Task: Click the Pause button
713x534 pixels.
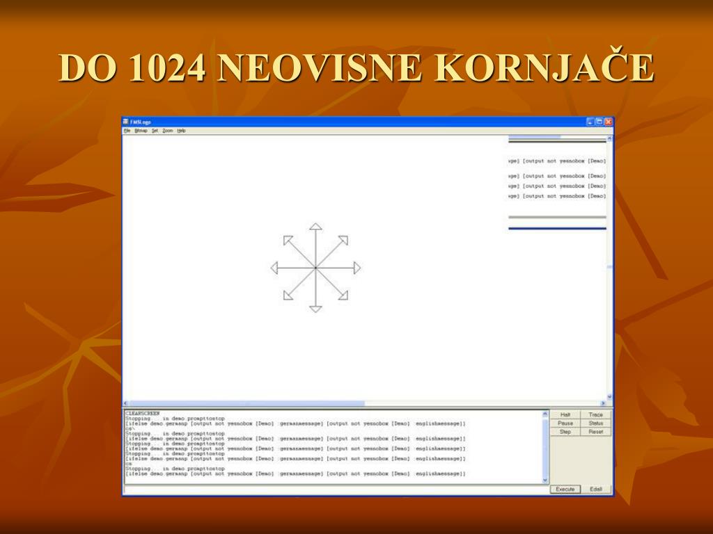Action: pos(565,423)
